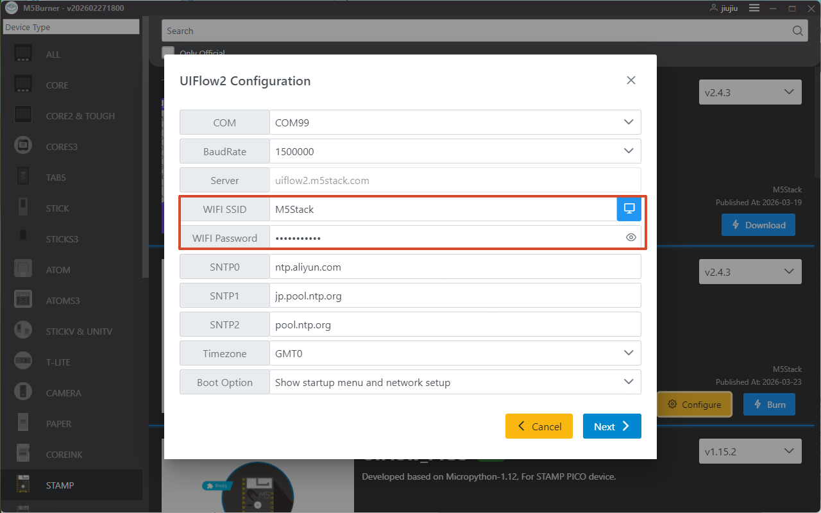This screenshot has height=513, width=821.
Task: Select the STICKV & UNITV device icon
Action: pyautogui.click(x=23, y=331)
